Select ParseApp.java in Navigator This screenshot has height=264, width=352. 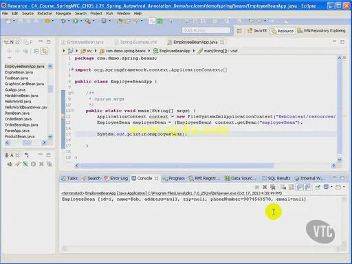(x=17, y=131)
